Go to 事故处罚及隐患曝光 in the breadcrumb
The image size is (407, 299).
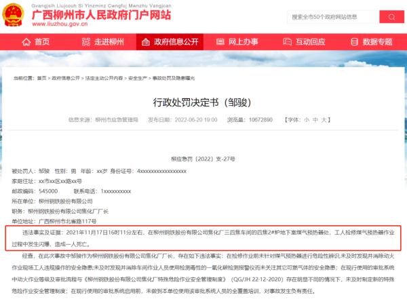coord(174,78)
